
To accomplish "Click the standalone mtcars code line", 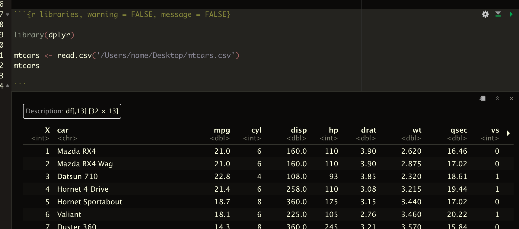I will 27,66.
